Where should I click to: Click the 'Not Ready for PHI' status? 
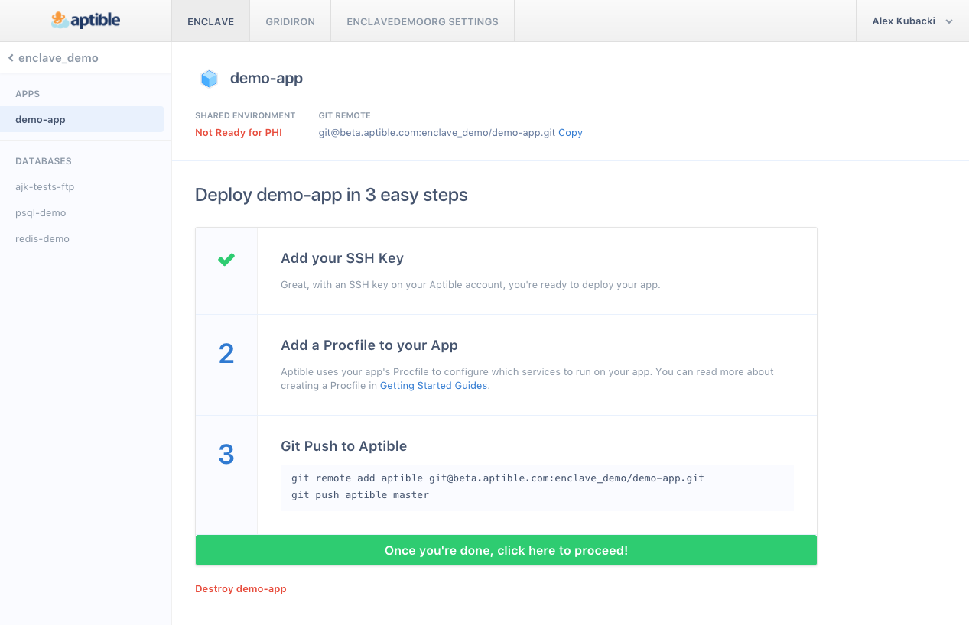(x=239, y=132)
